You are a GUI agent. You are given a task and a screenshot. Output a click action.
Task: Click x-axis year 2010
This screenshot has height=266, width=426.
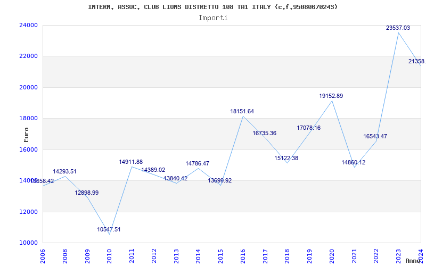pyautogui.click(x=110, y=256)
